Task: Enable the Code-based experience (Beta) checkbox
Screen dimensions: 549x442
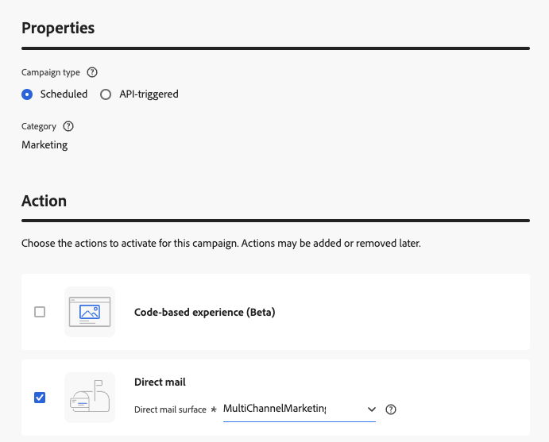Action: (40, 312)
